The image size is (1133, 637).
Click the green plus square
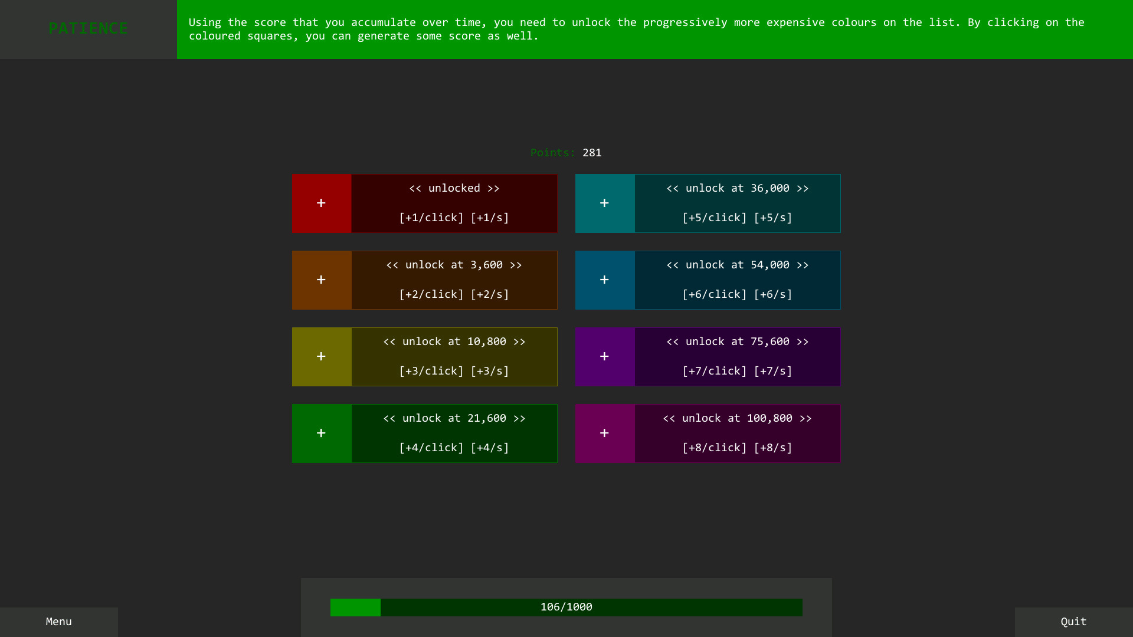tap(322, 434)
